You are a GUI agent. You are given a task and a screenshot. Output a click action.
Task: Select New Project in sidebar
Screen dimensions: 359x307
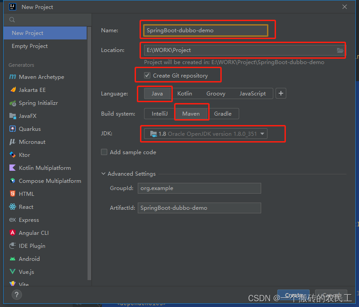tap(45, 33)
